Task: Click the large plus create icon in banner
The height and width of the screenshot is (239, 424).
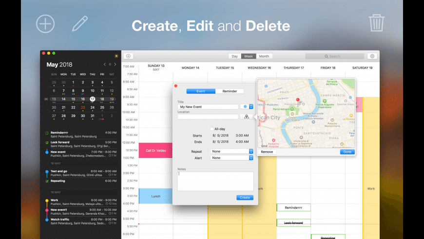Action: coord(45,24)
